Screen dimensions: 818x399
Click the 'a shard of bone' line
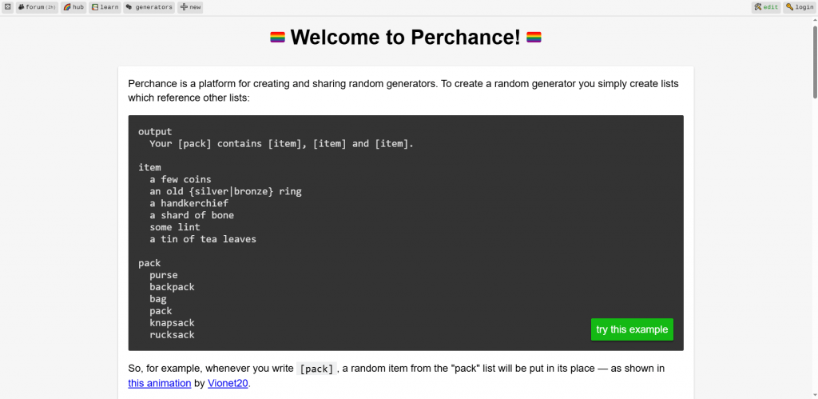coord(192,215)
